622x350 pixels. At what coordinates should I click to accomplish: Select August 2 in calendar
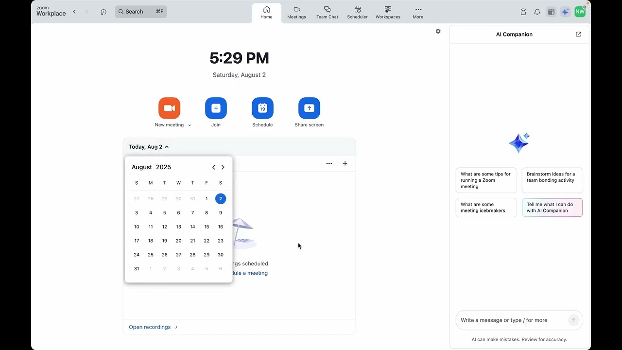(221, 198)
